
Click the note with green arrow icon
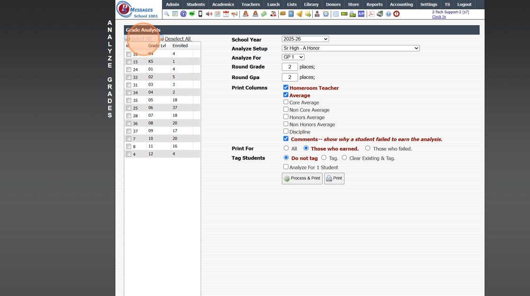(x=308, y=14)
